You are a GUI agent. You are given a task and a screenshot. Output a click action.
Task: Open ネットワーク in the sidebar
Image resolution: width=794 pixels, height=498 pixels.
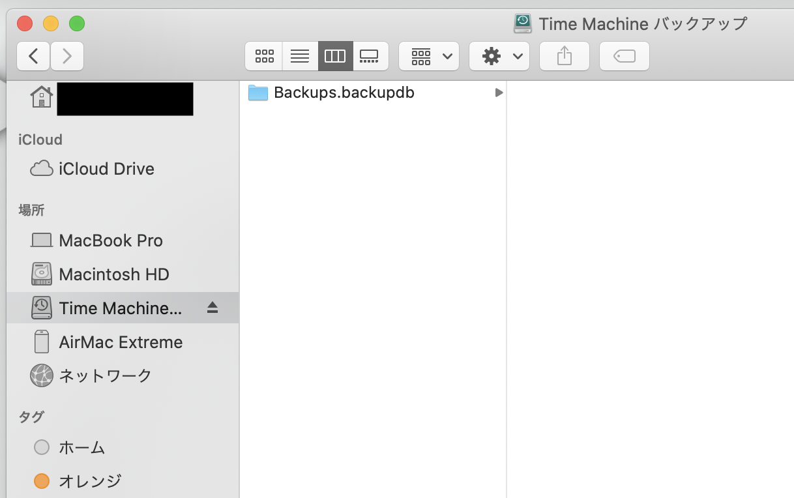point(123,376)
